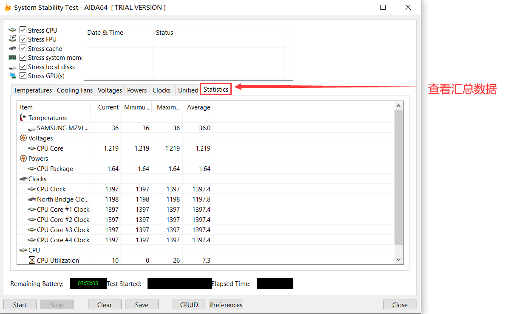Click the icon beside Clocks group
The image size is (525, 314).
[x=23, y=179]
